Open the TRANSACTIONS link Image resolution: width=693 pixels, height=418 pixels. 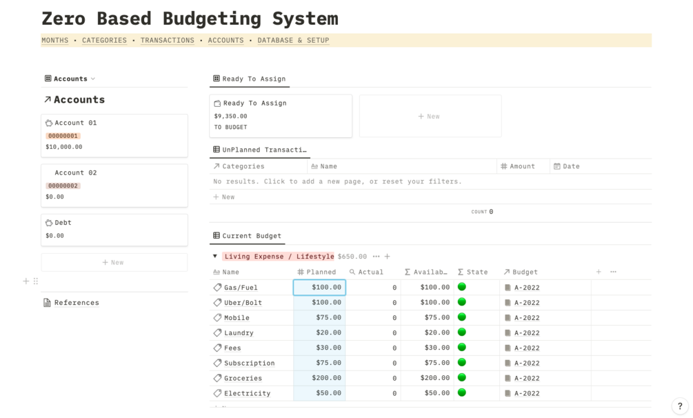(x=167, y=40)
